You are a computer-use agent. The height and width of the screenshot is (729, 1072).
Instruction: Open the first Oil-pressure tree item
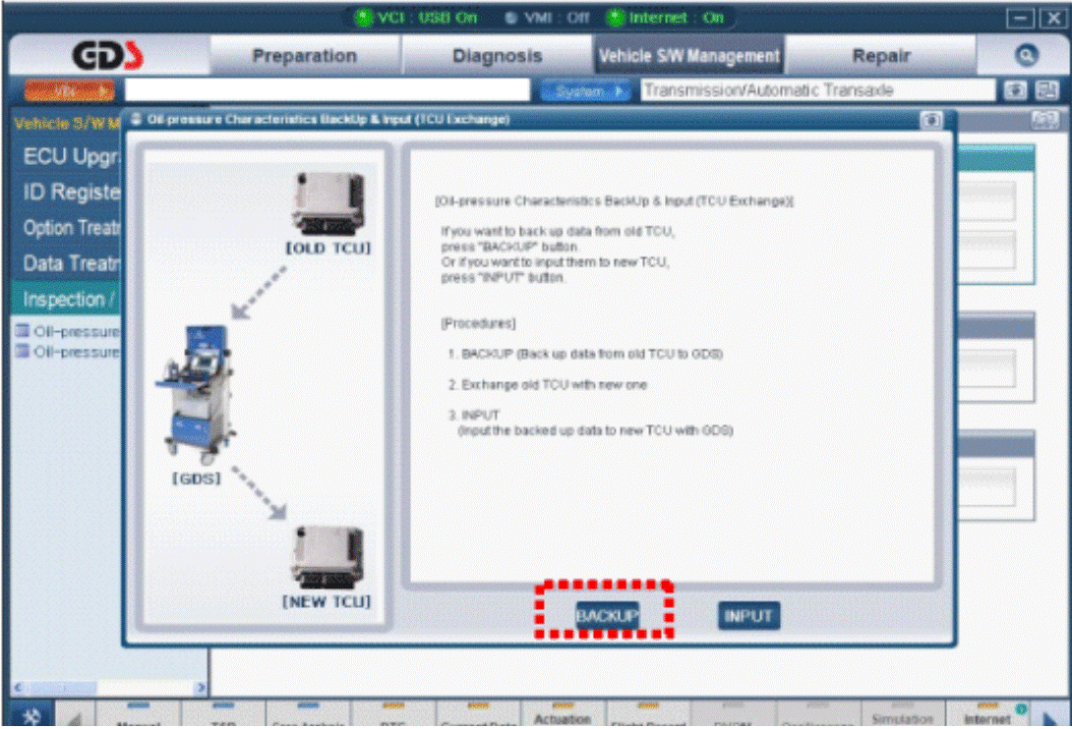[x=69, y=331]
